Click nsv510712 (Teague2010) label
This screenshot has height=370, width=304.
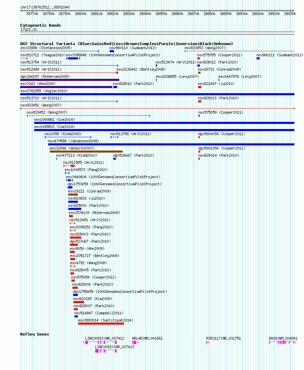coord(43,55)
